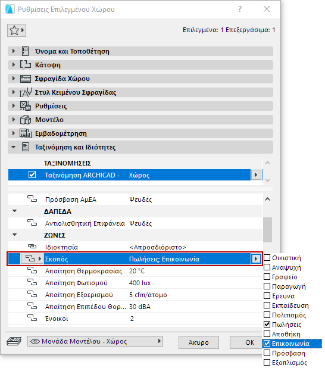Click the layer stack icon at bottom left
The image size is (325, 368).
click(14, 341)
